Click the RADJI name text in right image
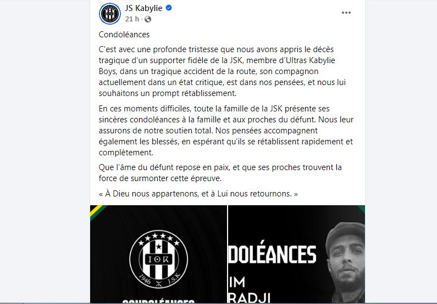 click(x=249, y=298)
